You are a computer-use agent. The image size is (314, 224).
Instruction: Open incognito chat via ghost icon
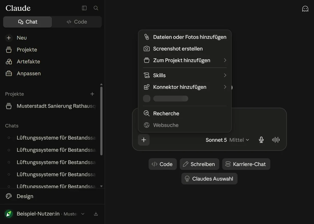coord(305,9)
